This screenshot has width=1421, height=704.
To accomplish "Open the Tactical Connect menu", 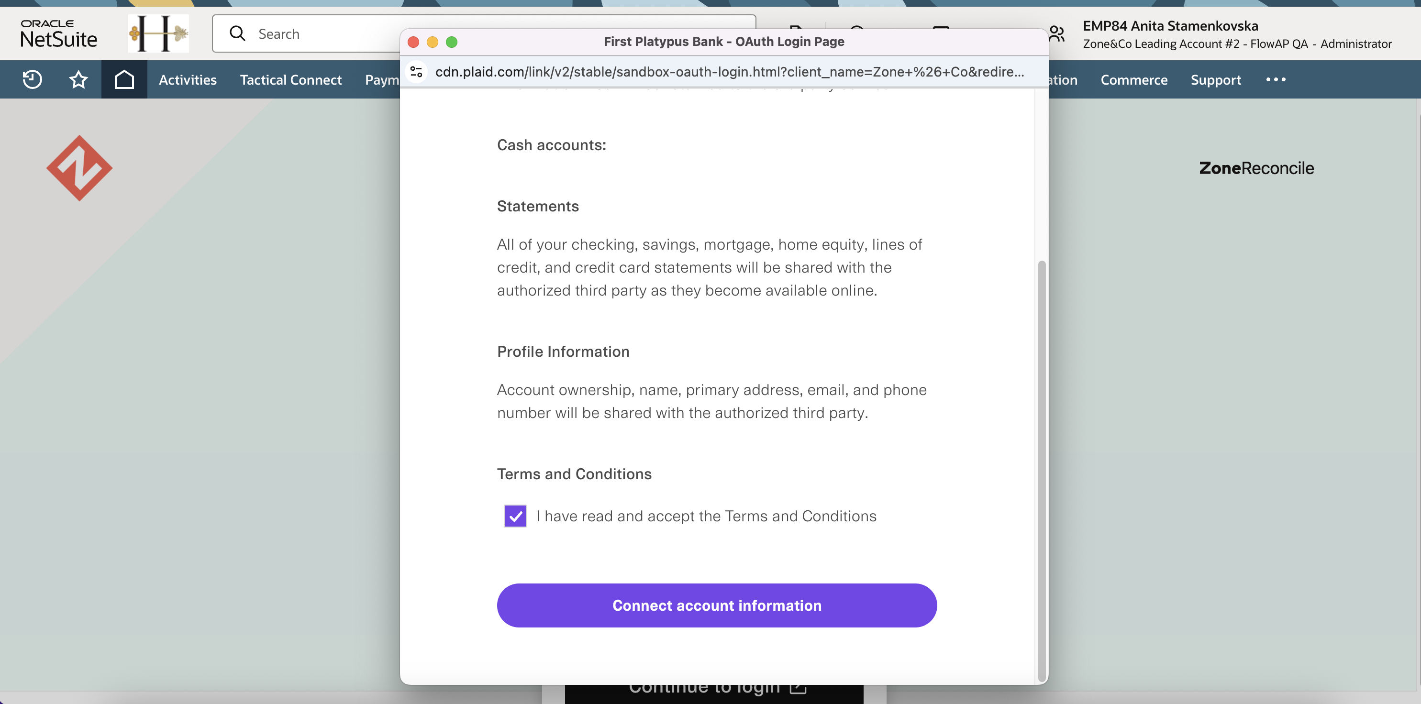I will pos(291,80).
